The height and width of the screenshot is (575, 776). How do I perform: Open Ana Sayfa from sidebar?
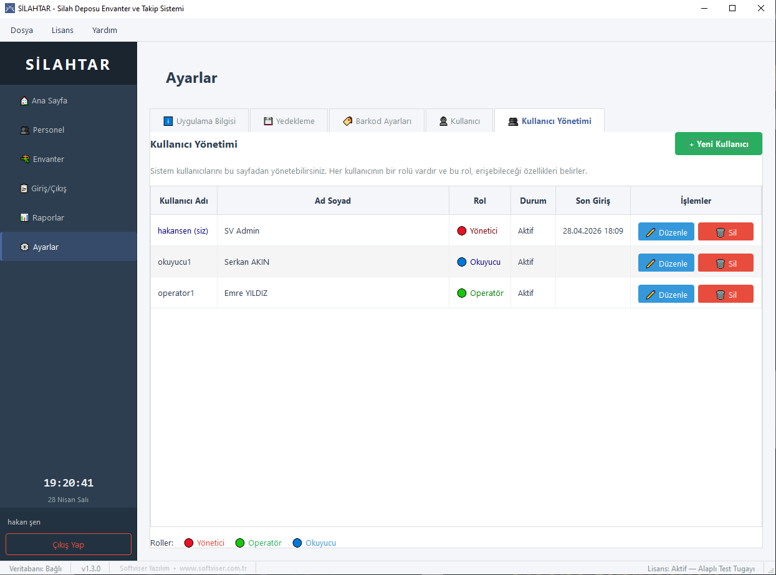[x=69, y=101]
